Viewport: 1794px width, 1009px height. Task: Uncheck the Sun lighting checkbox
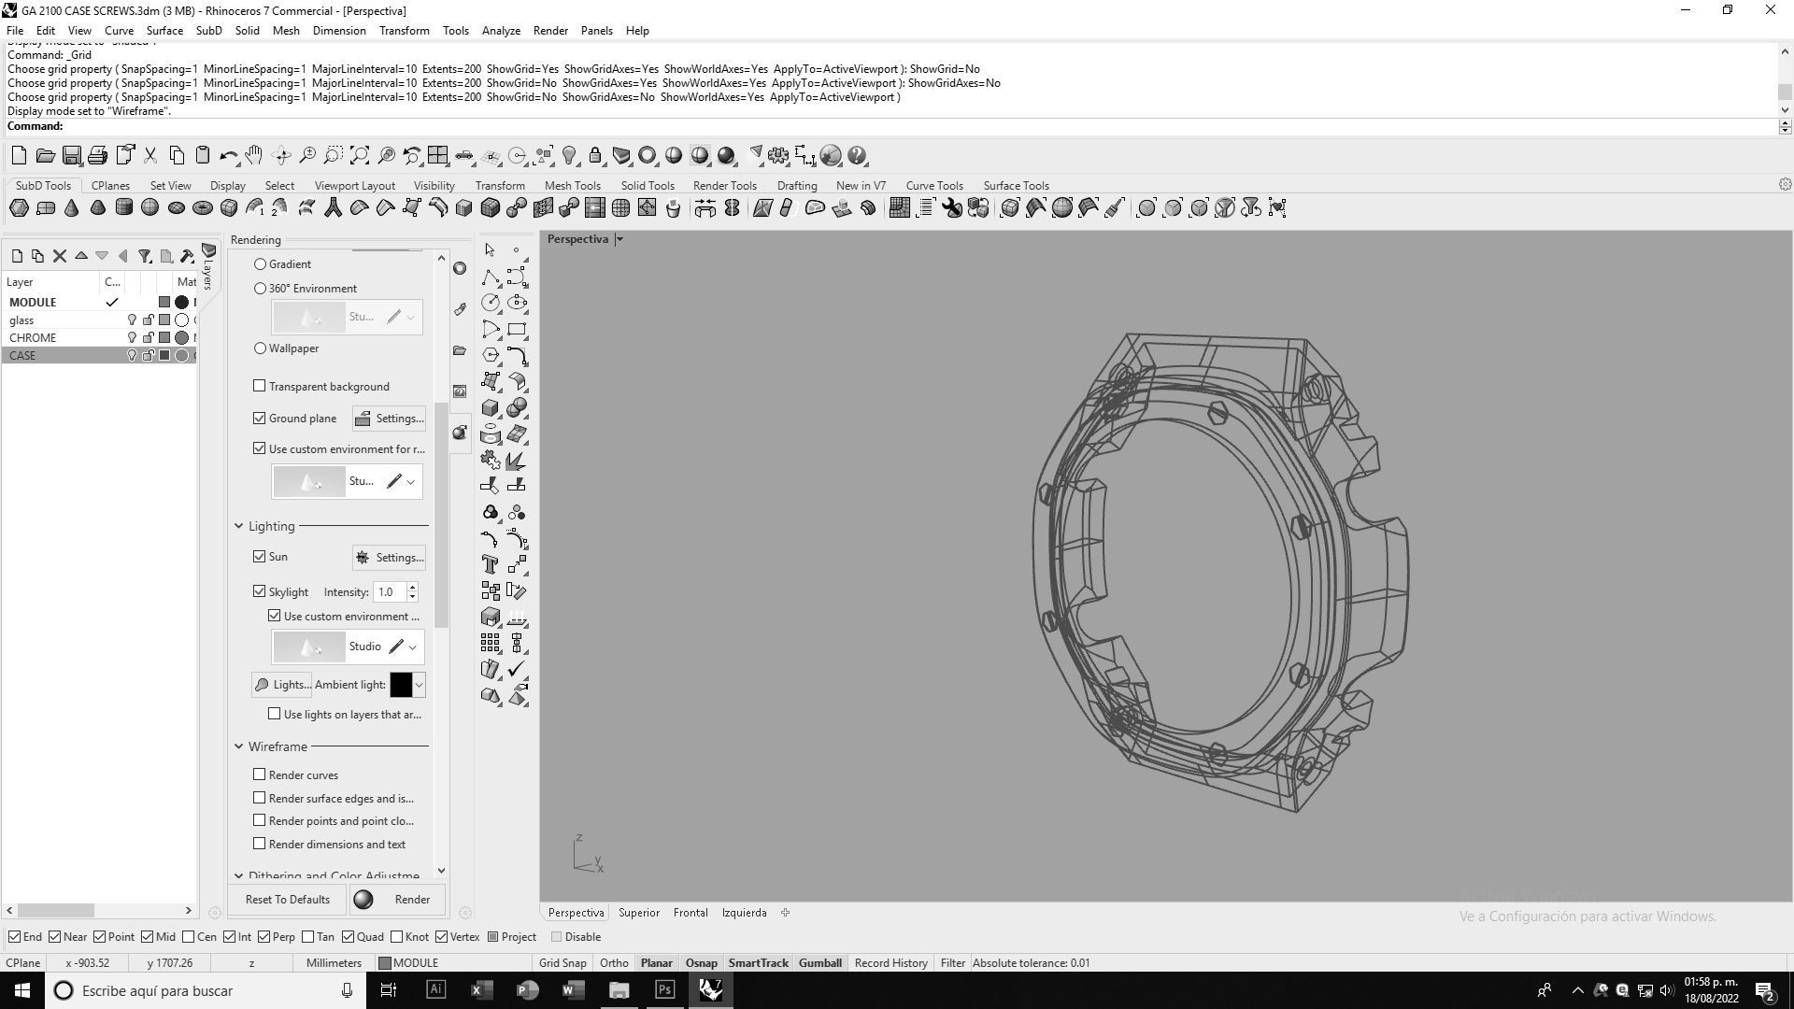pos(260,557)
